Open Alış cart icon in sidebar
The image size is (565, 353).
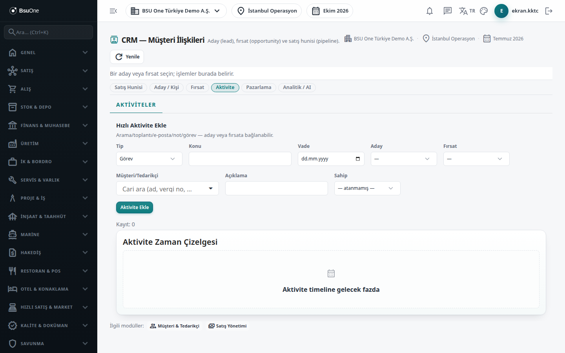point(13,89)
